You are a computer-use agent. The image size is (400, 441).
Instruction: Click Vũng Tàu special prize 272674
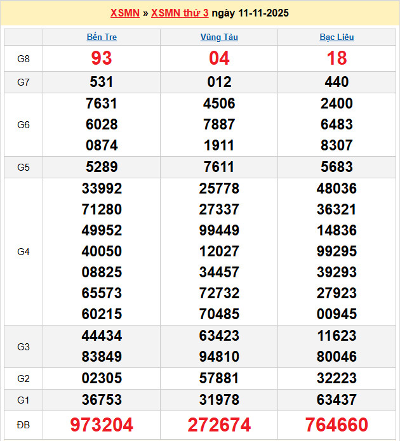(219, 425)
